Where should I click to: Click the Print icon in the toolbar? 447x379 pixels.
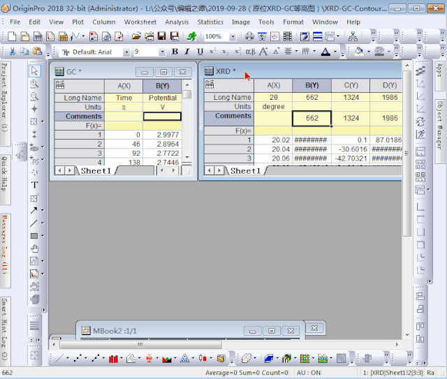[250, 36]
